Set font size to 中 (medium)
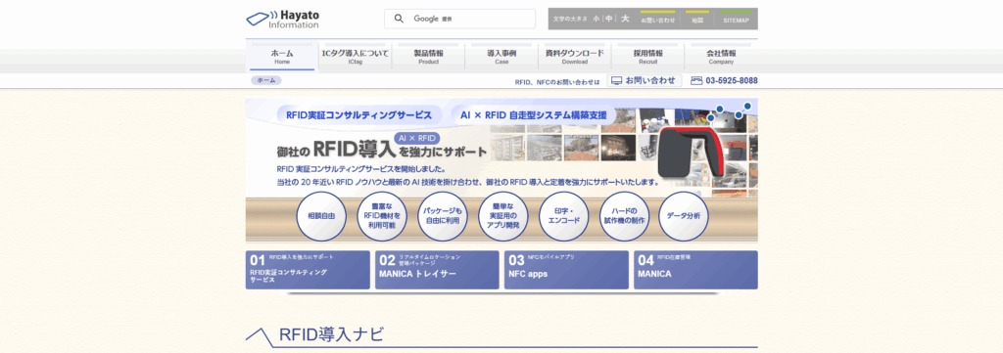Viewport: 1003px width, 353px height. pyautogui.click(x=609, y=20)
